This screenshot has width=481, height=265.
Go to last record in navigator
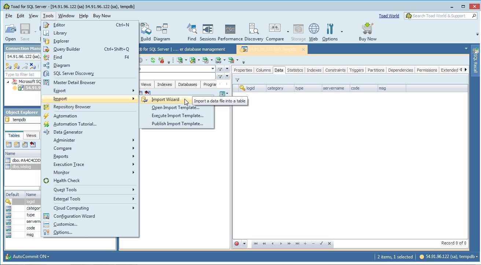tap(297, 243)
